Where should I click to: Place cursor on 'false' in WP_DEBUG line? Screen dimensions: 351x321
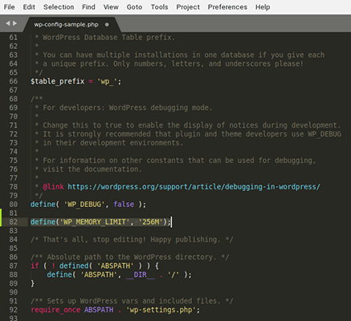click(x=124, y=204)
